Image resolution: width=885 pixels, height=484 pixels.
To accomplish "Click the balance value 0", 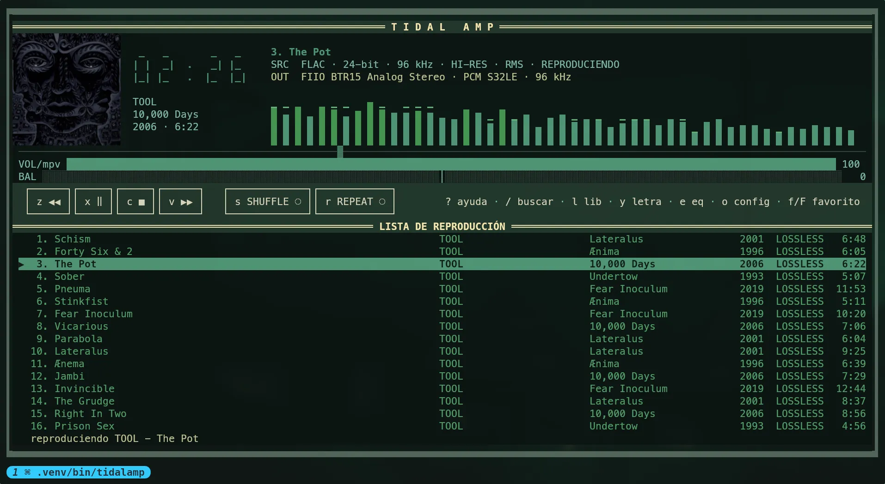I will tap(863, 176).
